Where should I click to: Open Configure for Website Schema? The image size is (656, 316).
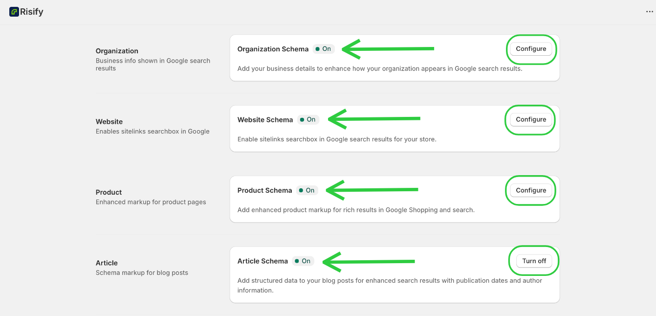coord(531,119)
